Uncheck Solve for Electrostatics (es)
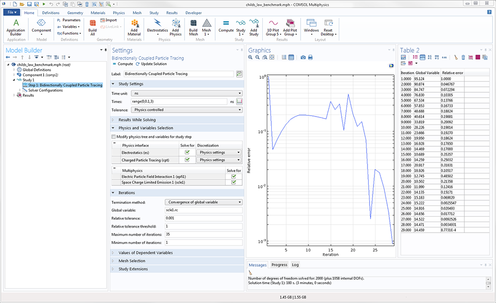The image size is (496, 303). tap(187, 153)
